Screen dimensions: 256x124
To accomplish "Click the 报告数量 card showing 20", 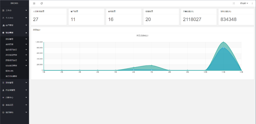I will [161, 17].
